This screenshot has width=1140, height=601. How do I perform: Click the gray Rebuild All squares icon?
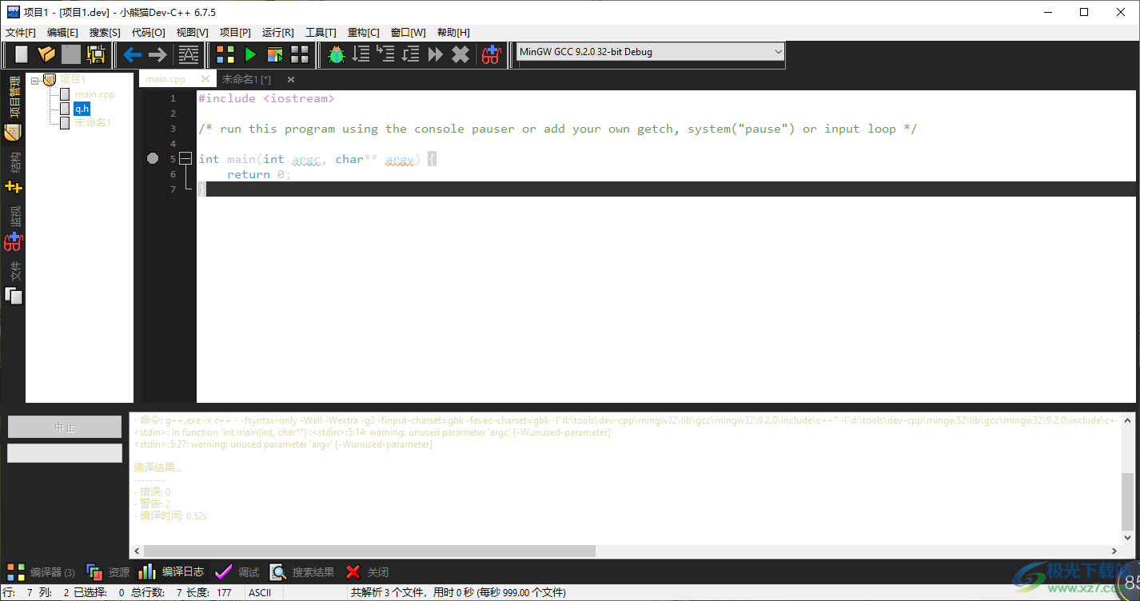coord(300,54)
